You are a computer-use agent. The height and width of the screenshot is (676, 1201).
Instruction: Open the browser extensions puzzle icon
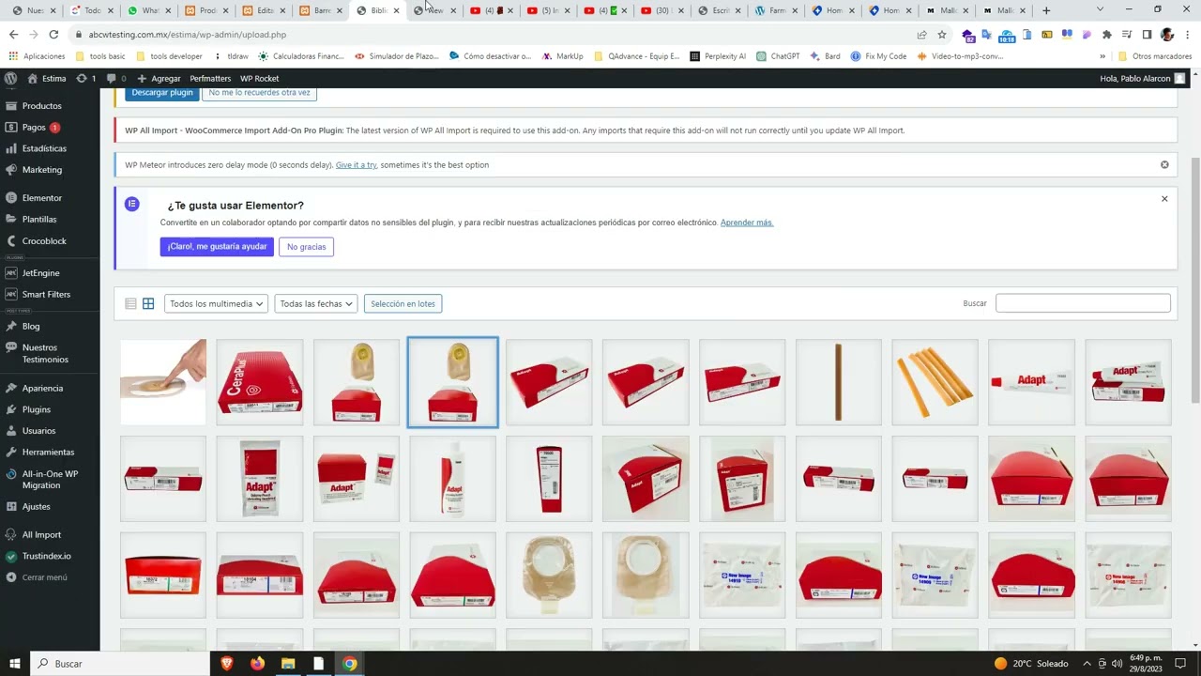(x=1107, y=35)
